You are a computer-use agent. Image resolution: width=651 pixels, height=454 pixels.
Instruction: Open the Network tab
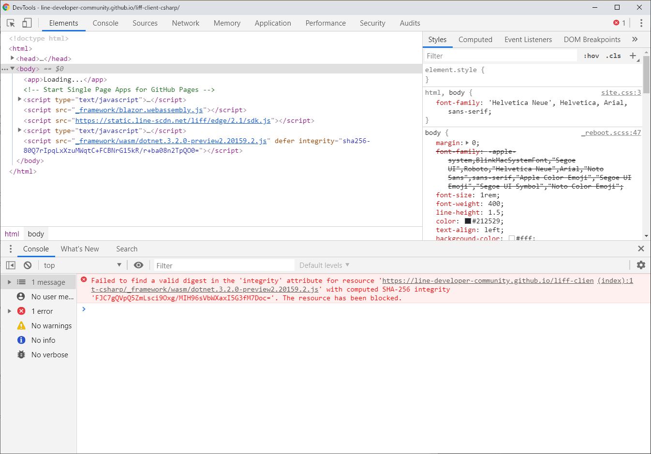pyautogui.click(x=186, y=23)
